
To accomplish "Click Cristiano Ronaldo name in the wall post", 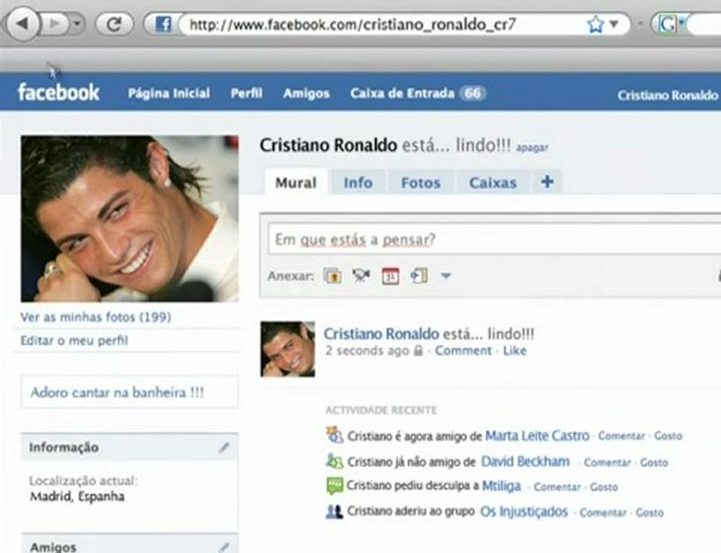I will coord(381,333).
